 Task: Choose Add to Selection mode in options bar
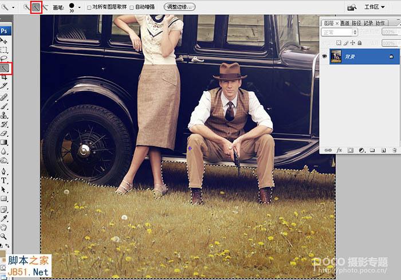pyautogui.click(x=36, y=7)
